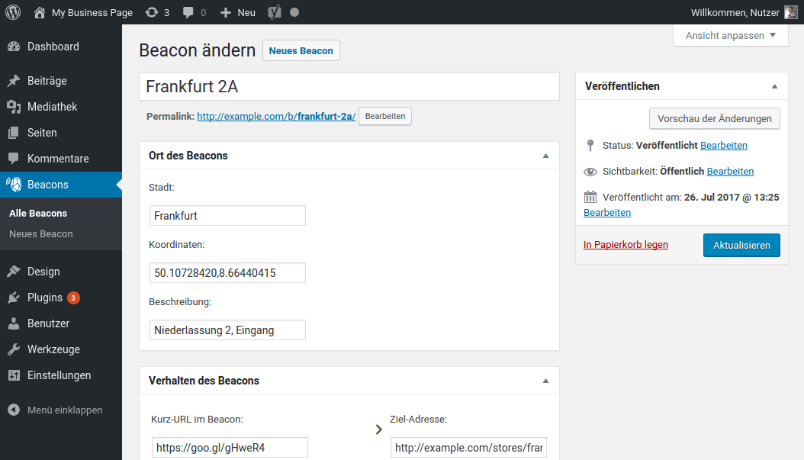Open the Mediathek sidebar menu item
This screenshot has width=804, height=460.
(52, 107)
